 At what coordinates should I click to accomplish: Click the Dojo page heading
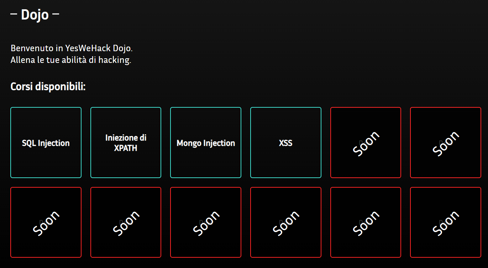click(x=35, y=15)
